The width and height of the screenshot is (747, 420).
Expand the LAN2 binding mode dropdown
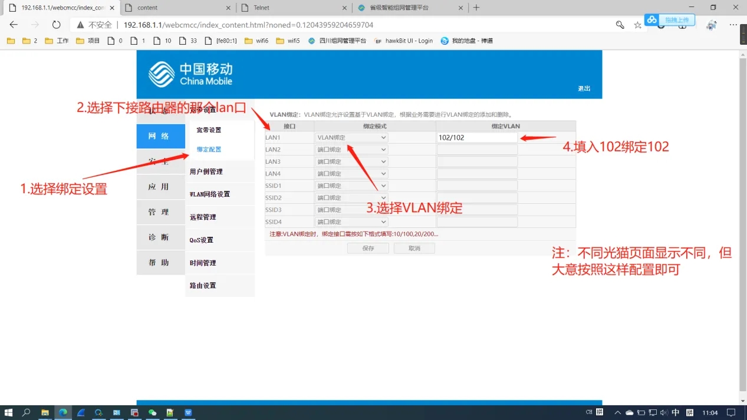point(352,150)
